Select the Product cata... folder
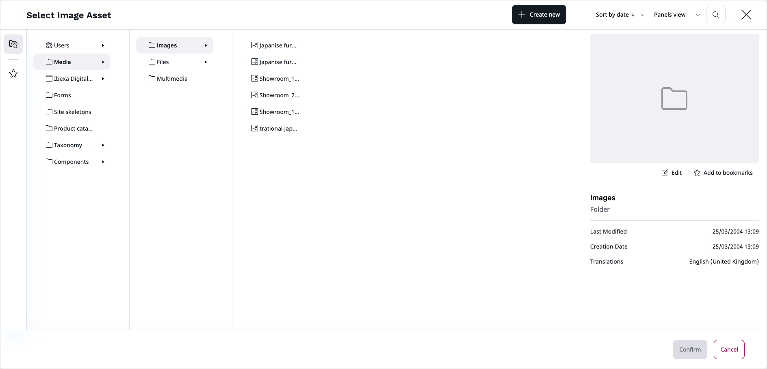The width and height of the screenshot is (767, 369). click(73, 129)
